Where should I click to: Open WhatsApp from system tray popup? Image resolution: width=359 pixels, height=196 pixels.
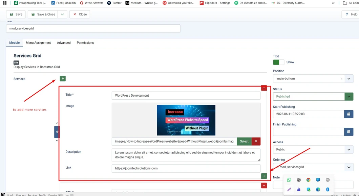click(289, 180)
